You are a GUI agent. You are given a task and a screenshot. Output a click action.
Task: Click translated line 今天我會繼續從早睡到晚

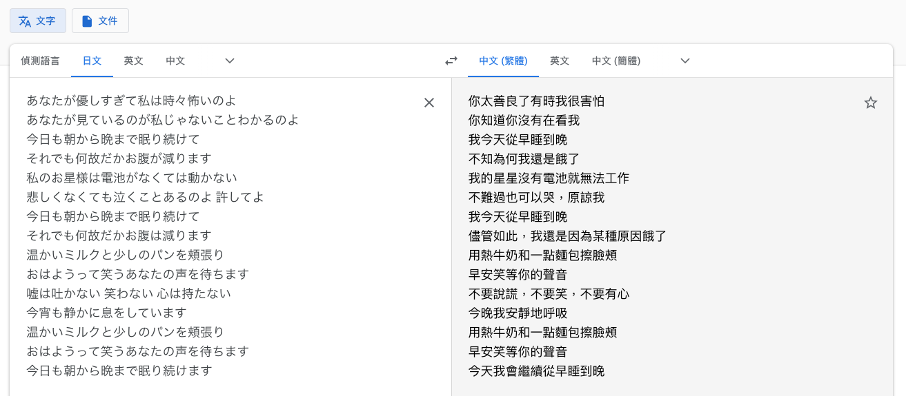pos(536,371)
